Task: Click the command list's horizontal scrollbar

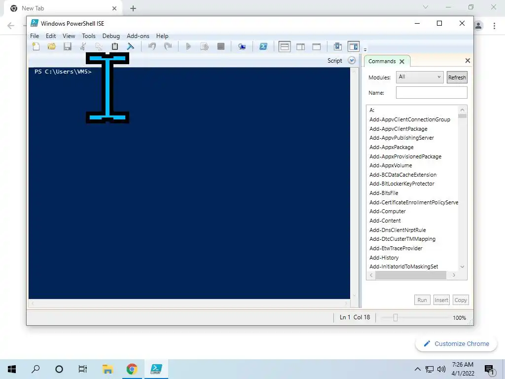Action: point(411,275)
